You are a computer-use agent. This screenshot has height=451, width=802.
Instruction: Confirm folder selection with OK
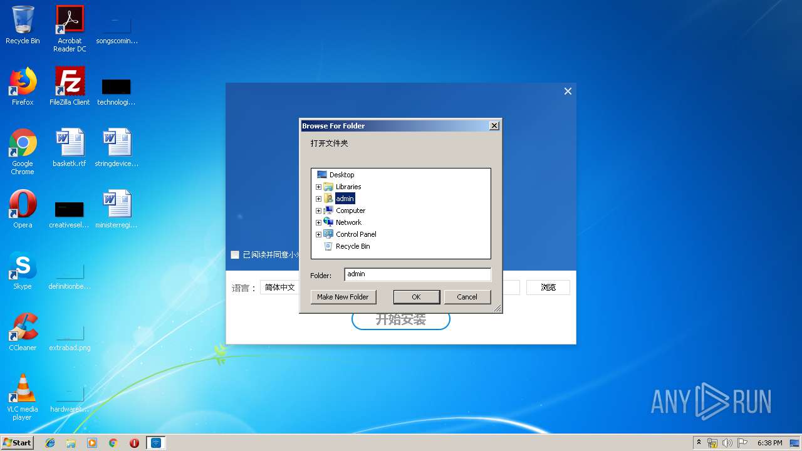416,297
